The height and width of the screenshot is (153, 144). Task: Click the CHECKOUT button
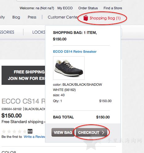91,132
